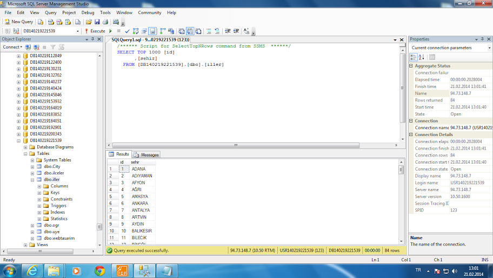Select the dbo.webtasarim table

pos(59,238)
